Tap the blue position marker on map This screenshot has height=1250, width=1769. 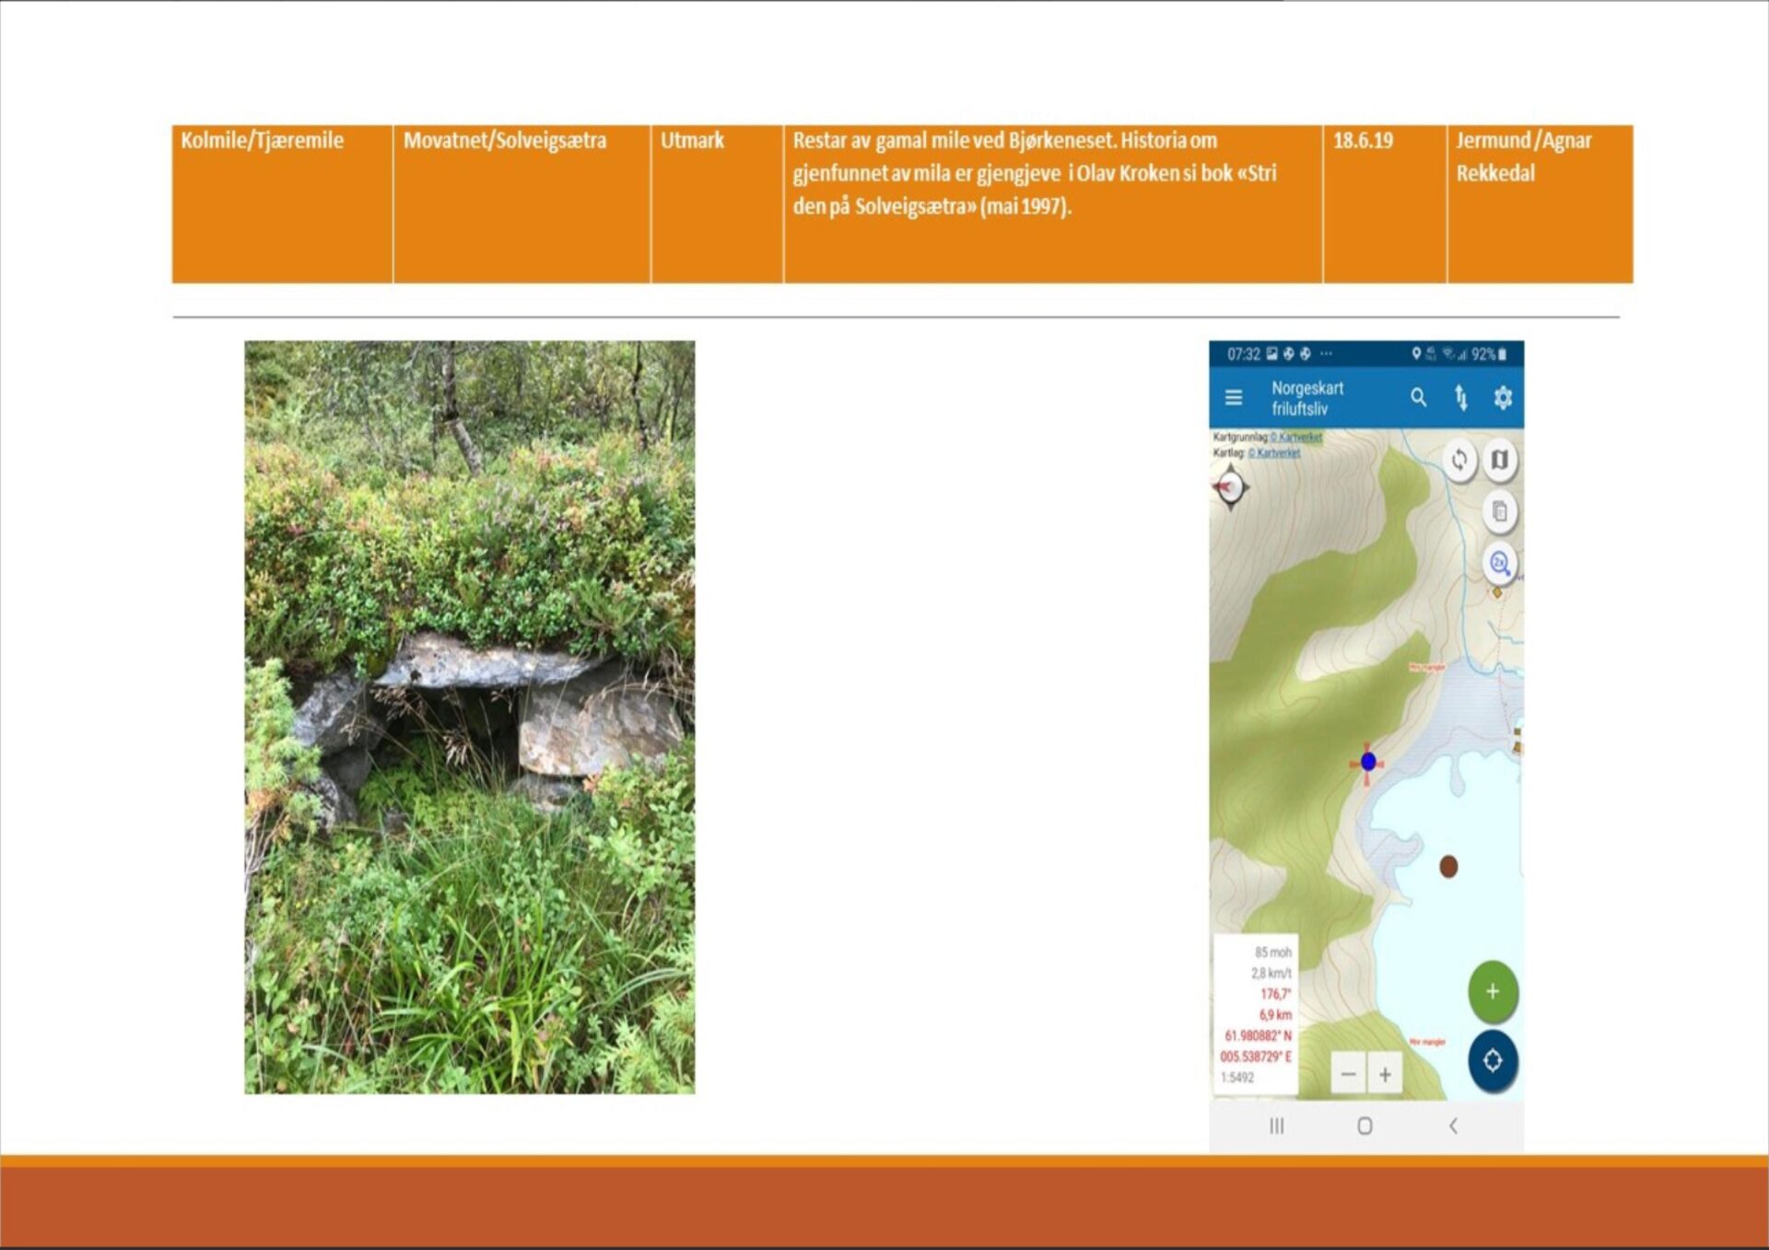(1368, 762)
